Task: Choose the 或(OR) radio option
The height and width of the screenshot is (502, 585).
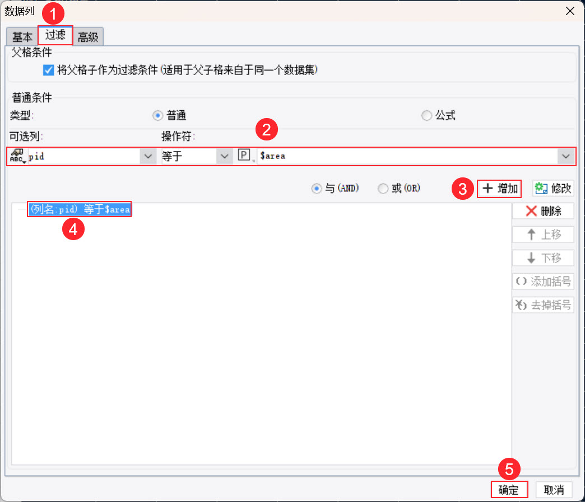Action: (x=383, y=189)
